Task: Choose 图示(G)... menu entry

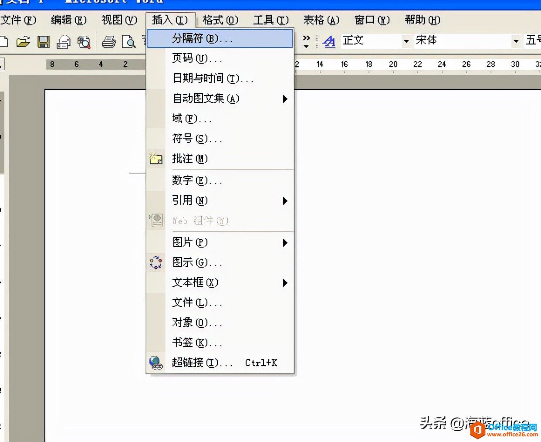Action: click(x=220, y=262)
